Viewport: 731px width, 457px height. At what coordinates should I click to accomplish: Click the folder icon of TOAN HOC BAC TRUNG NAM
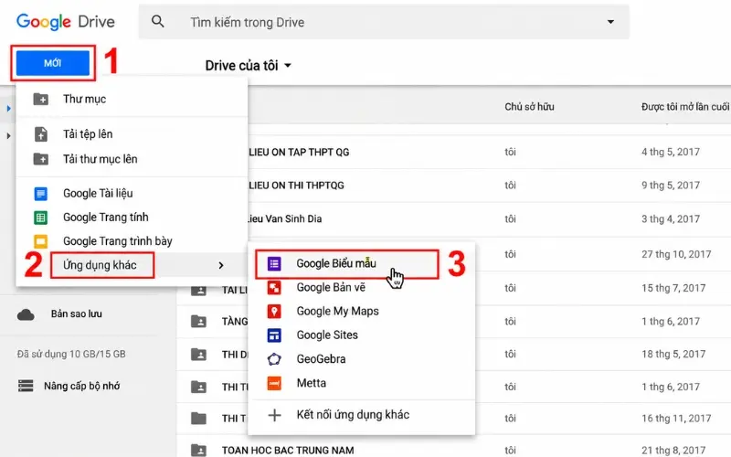pyautogui.click(x=198, y=450)
